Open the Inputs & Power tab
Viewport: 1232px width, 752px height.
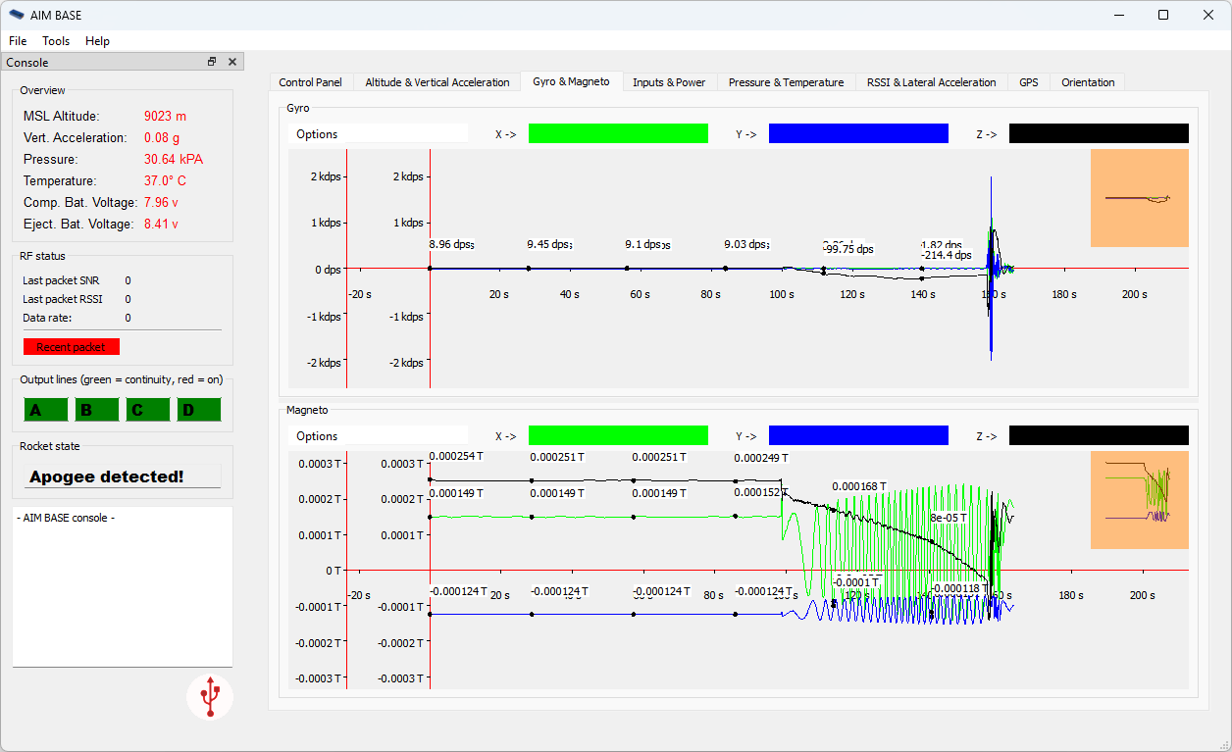point(669,82)
